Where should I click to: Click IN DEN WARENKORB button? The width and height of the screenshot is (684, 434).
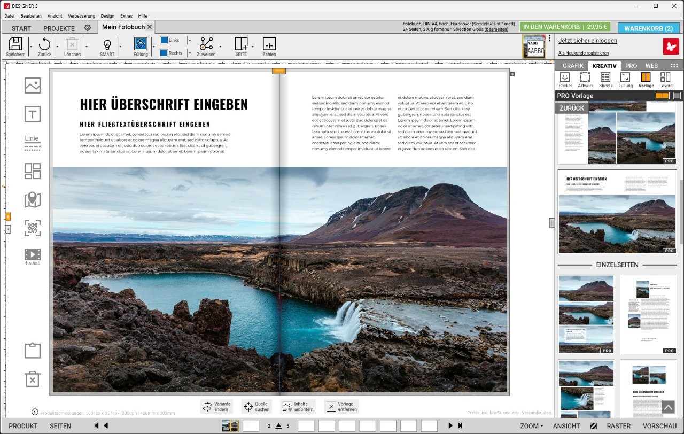tap(565, 27)
